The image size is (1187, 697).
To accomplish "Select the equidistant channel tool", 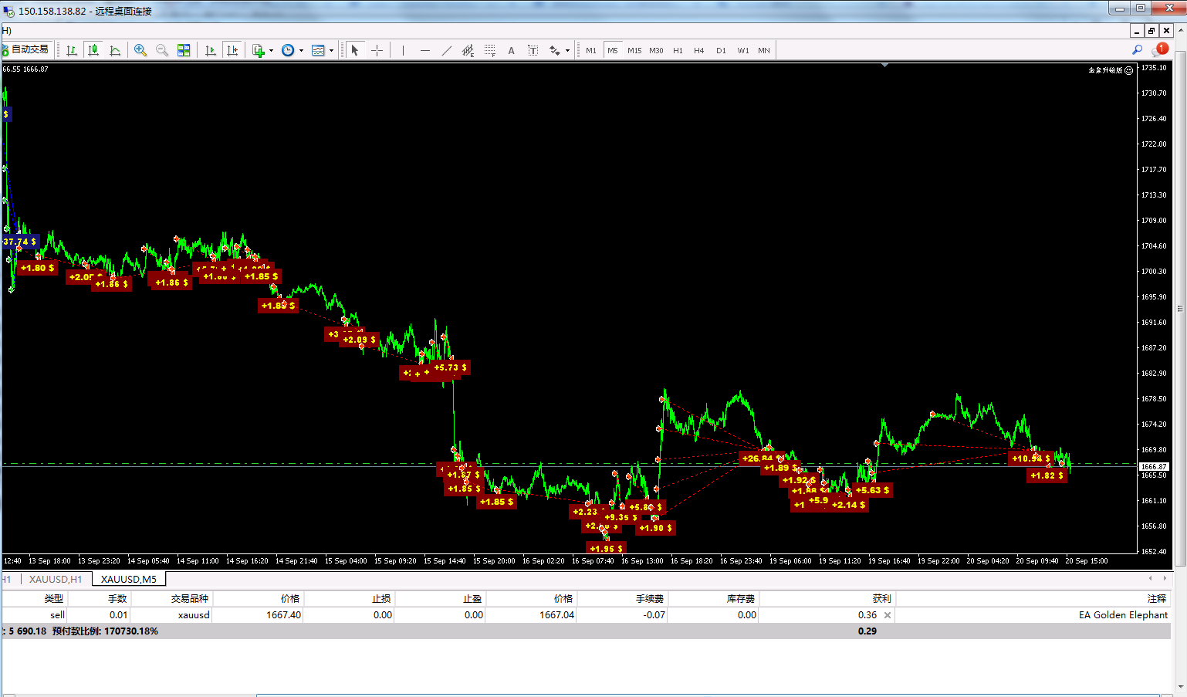I will click(x=468, y=50).
